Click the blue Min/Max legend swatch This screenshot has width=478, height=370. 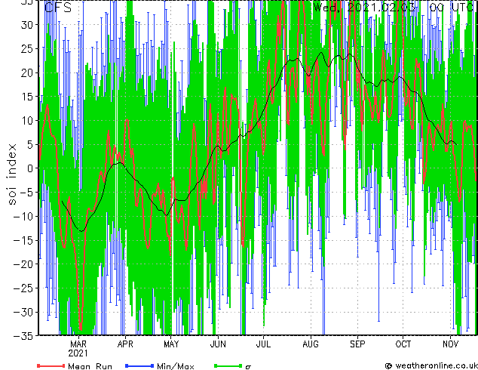point(139,365)
